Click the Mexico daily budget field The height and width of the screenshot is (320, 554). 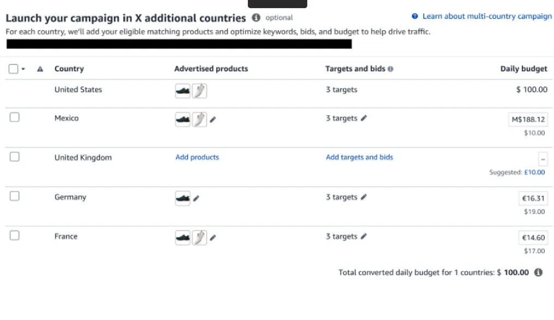click(528, 120)
